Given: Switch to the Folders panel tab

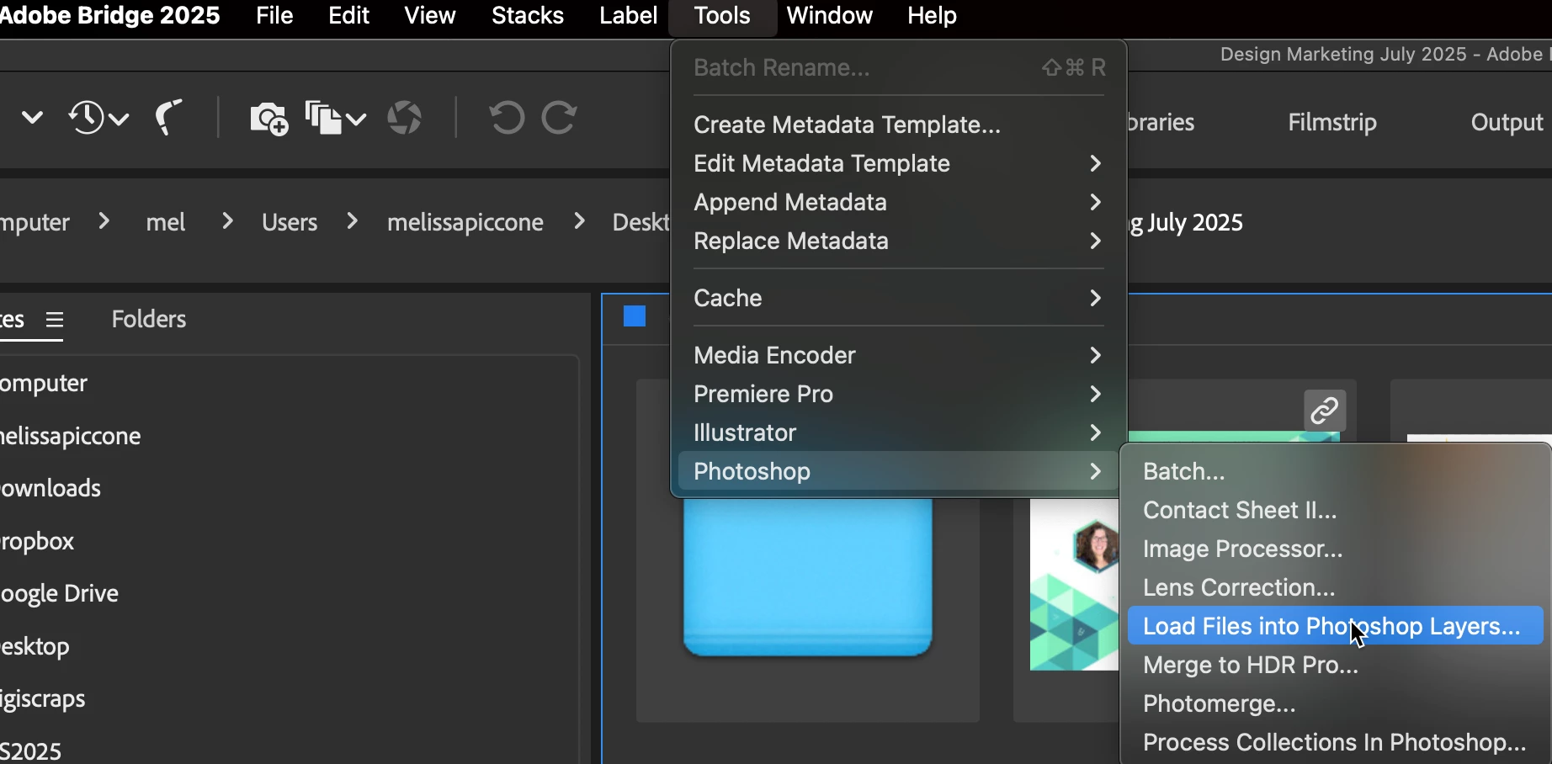Looking at the screenshot, I should pyautogui.click(x=149, y=320).
